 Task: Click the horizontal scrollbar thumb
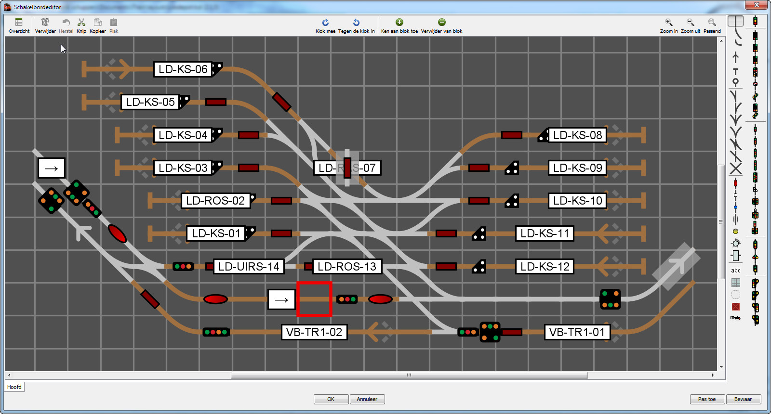pyautogui.click(x=409, y=375)
